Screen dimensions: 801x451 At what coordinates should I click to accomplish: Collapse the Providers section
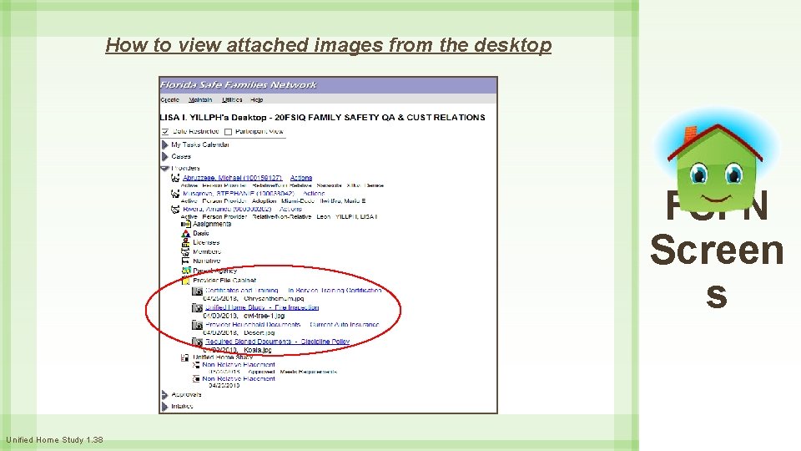pyautogui.click(x=164, y=168)
